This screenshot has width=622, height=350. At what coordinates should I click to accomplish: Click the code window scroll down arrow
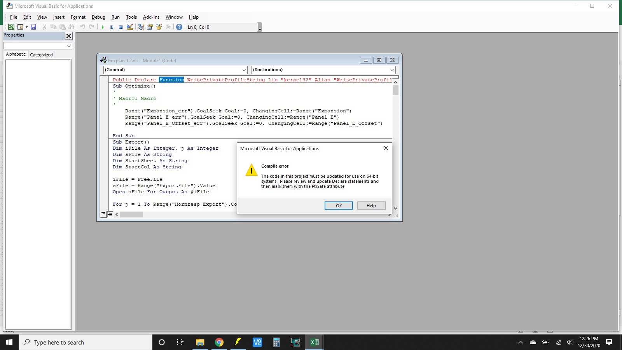[x=396, y=208]
